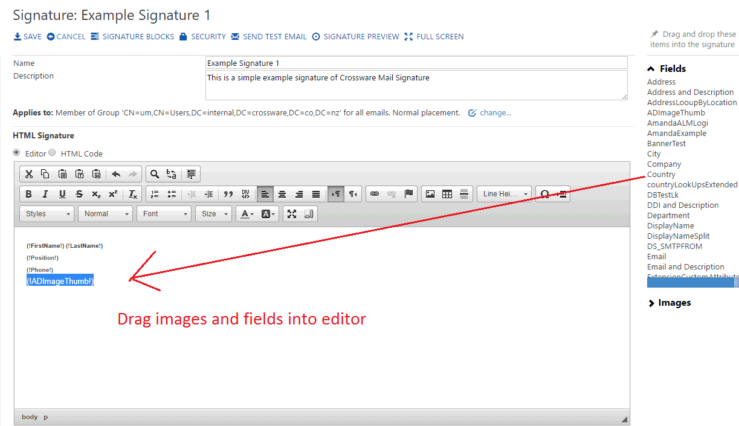Click the Redo arrow
Screen dimensions: 739x426
(133, 174)
